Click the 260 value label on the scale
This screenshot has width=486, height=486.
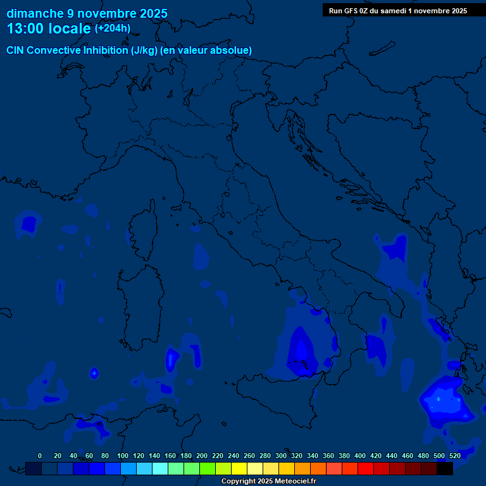coord(249,456)
